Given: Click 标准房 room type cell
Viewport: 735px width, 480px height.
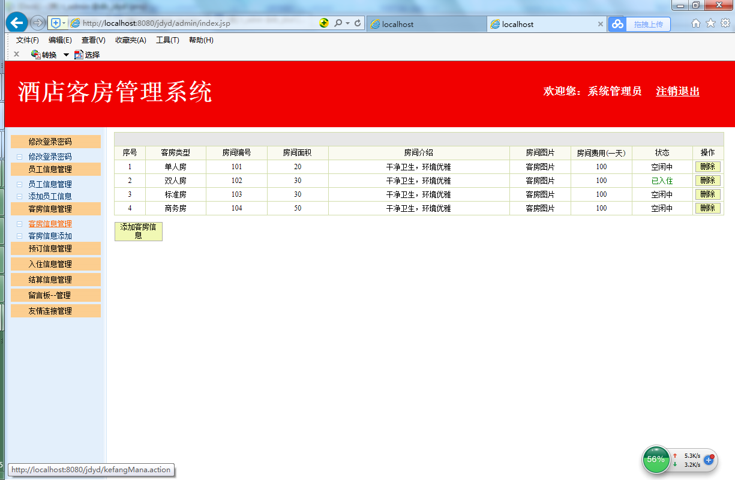Looking at the screenshot, I should (175, 194).
